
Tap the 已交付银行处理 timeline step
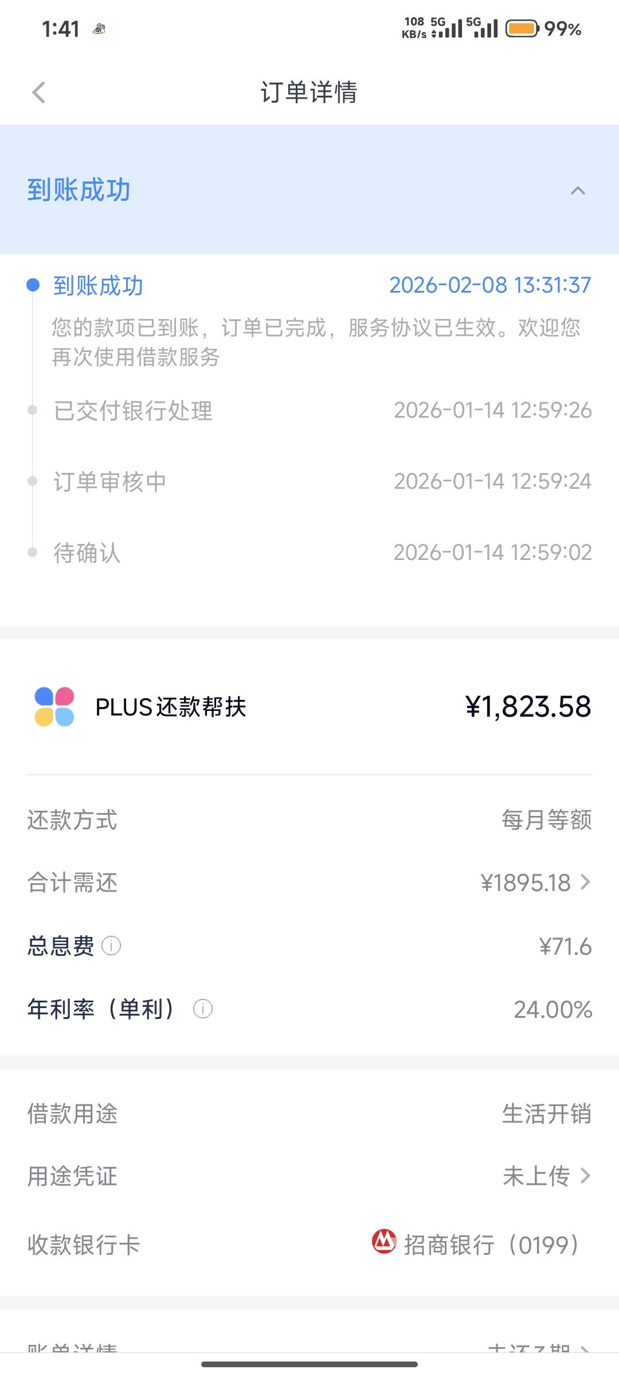[x=133, y=411]
